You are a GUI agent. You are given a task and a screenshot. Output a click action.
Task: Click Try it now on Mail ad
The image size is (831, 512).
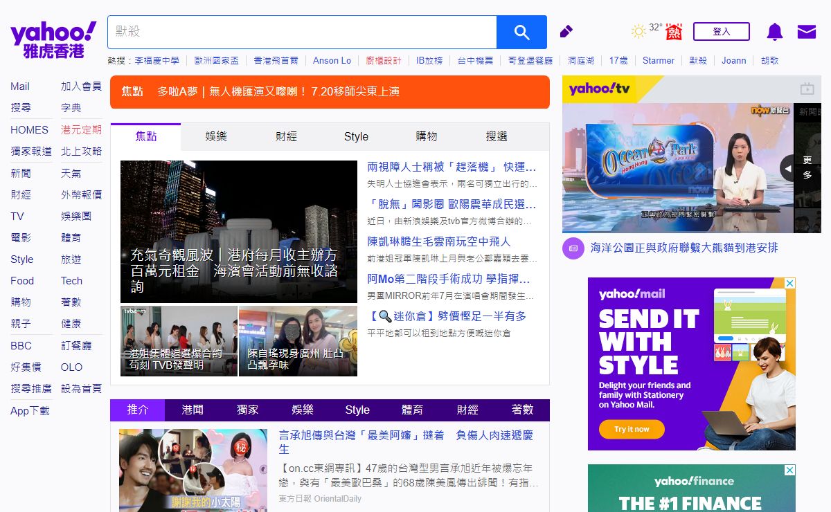click(x=632, y=430)
